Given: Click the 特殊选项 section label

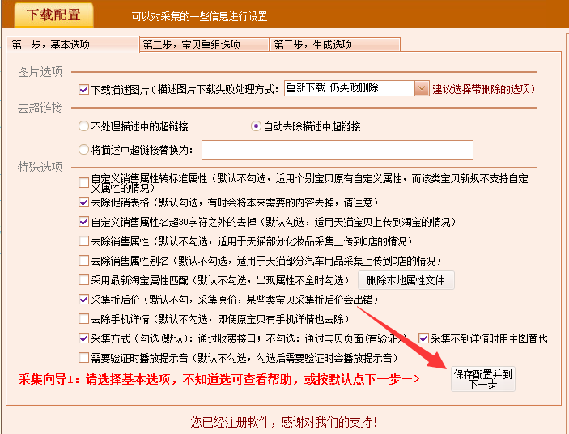Looking at the screenshot, I should (x=40, y=168).
